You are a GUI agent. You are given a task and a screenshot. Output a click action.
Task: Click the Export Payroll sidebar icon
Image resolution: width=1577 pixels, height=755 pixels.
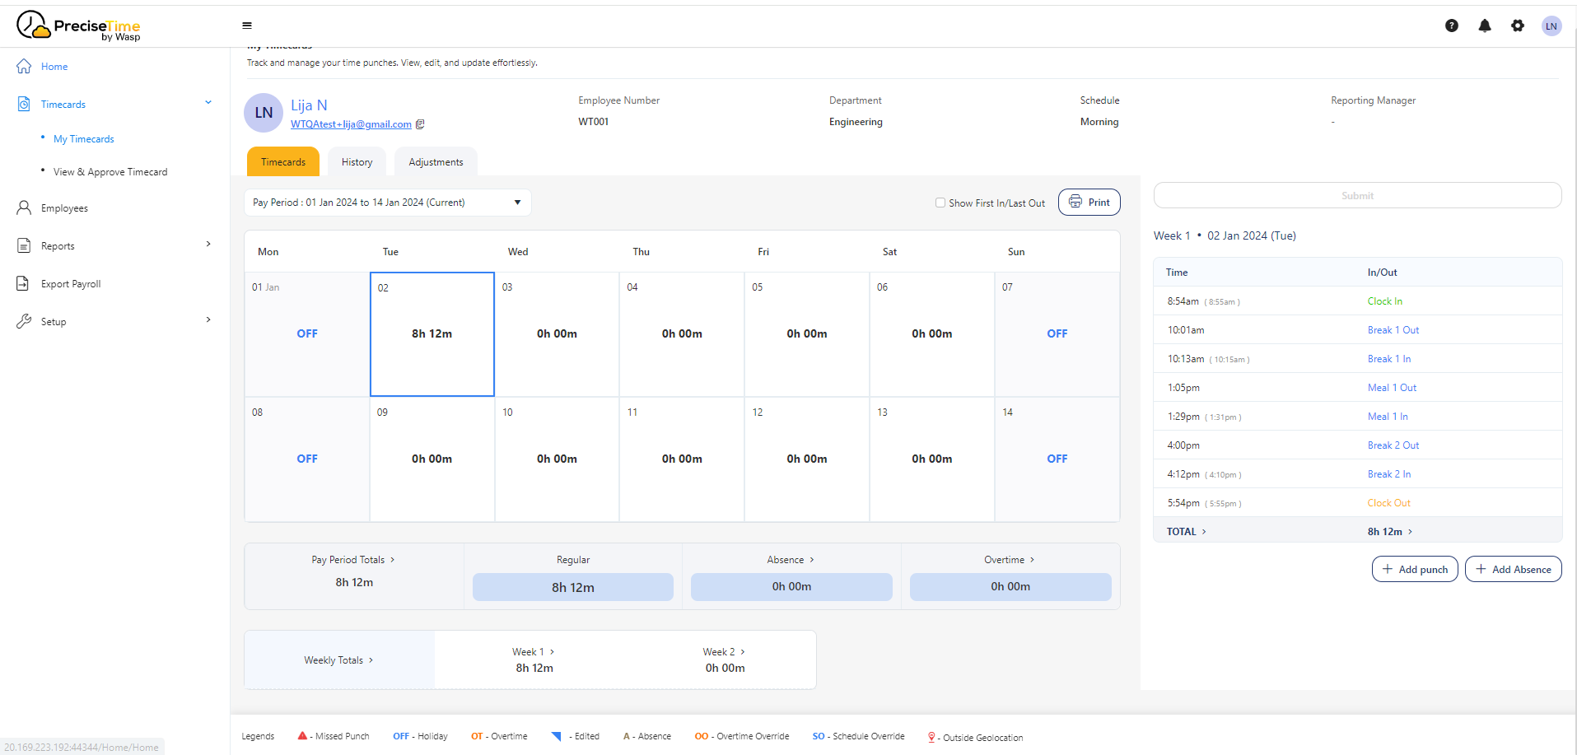pos(24,284)
